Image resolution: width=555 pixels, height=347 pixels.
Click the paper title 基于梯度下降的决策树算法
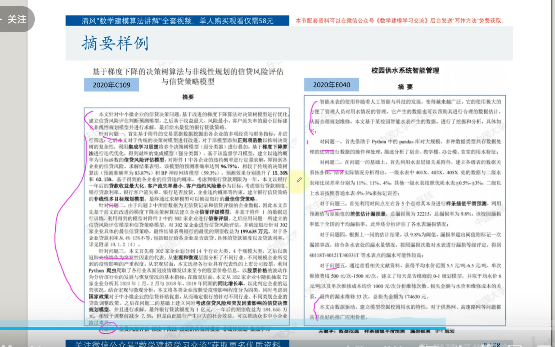point(188,76)
